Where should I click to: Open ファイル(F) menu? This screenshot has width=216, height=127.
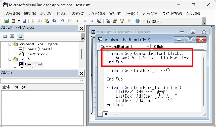tap(12, 14)
